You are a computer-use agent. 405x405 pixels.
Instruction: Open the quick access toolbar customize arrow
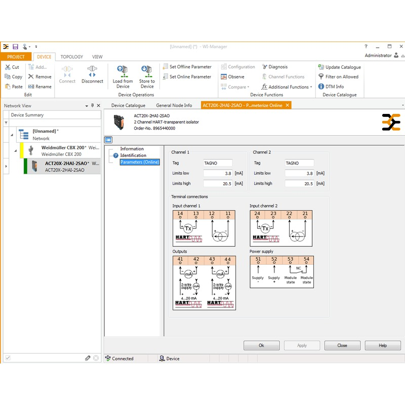(x=36, y=47)
